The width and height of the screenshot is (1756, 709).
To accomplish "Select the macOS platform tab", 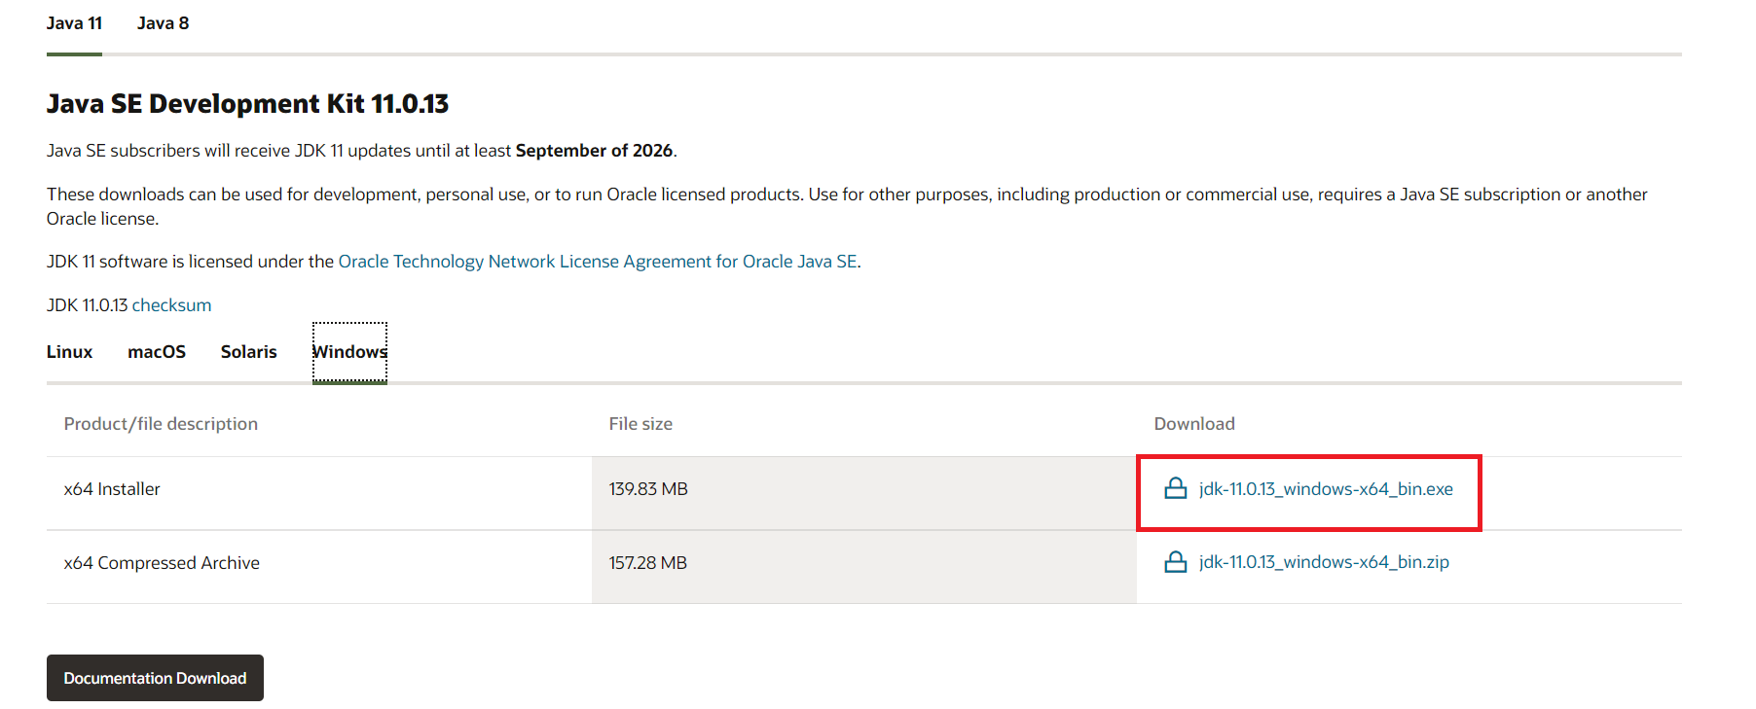I will pyautogui.click(x=157, y=352).
